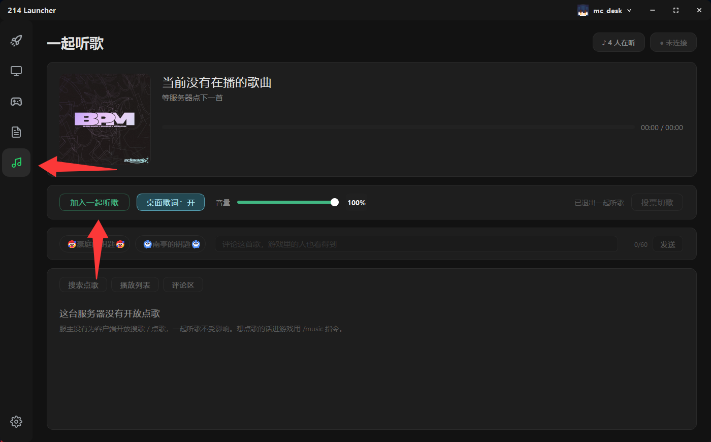Viewport: 711px width, 442px height.
Task: Click the 当前没有在播的歌曲 title text
Action: (x=217, y=82)
